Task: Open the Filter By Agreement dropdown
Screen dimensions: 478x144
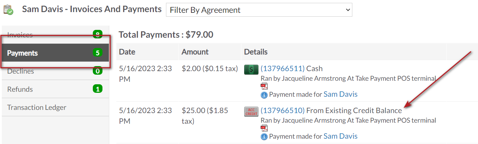Action: tap(259, 10)
